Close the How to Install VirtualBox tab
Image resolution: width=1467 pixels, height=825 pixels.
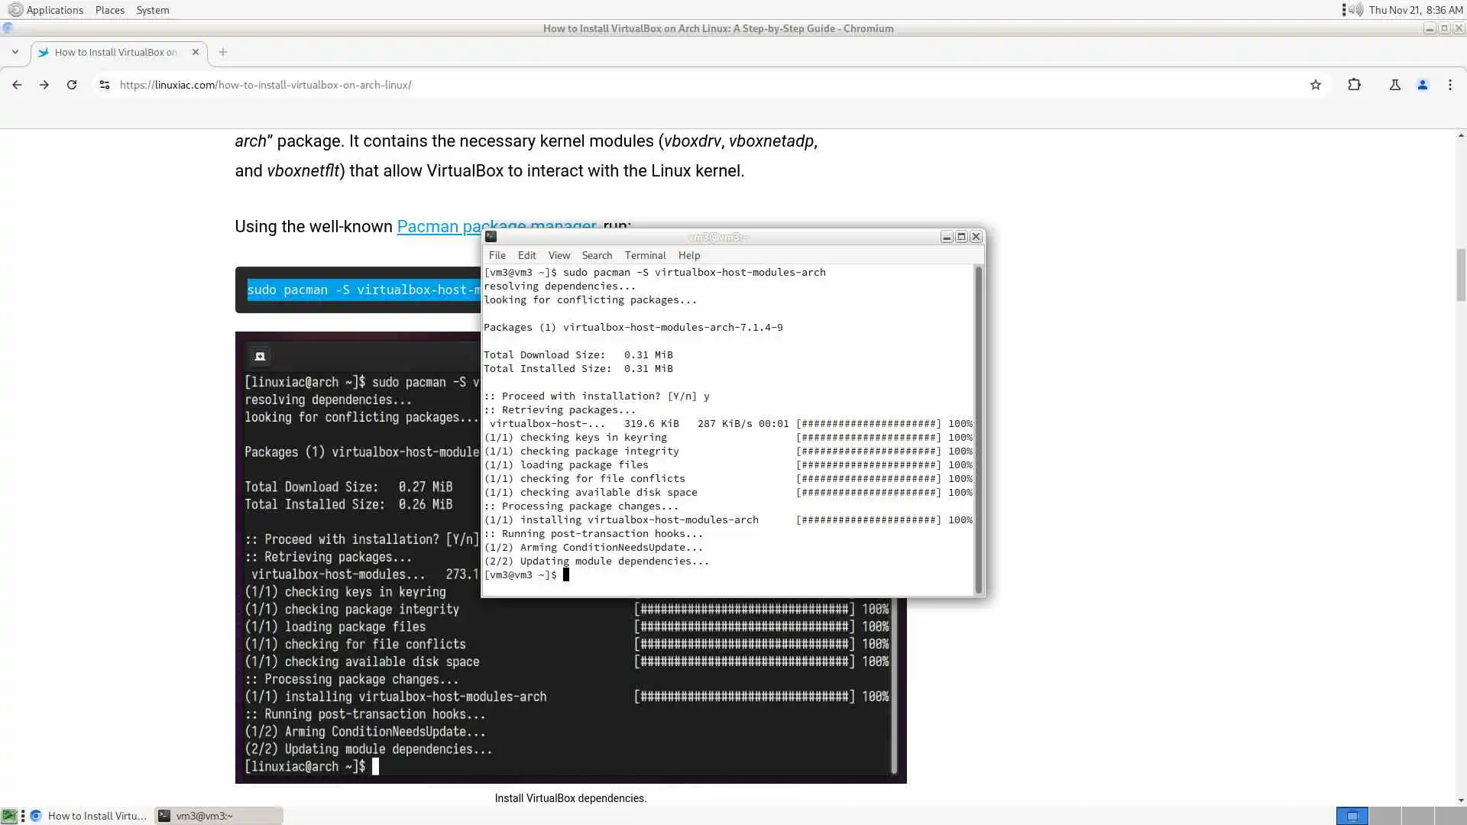[195, 52]
